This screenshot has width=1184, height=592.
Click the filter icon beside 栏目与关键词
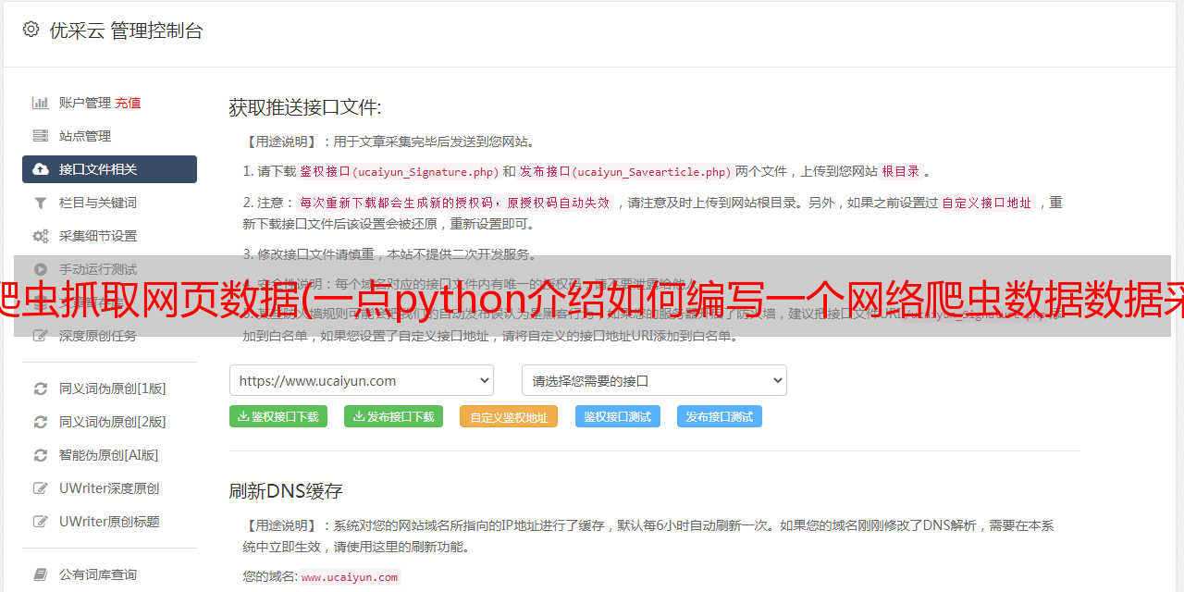41,203
